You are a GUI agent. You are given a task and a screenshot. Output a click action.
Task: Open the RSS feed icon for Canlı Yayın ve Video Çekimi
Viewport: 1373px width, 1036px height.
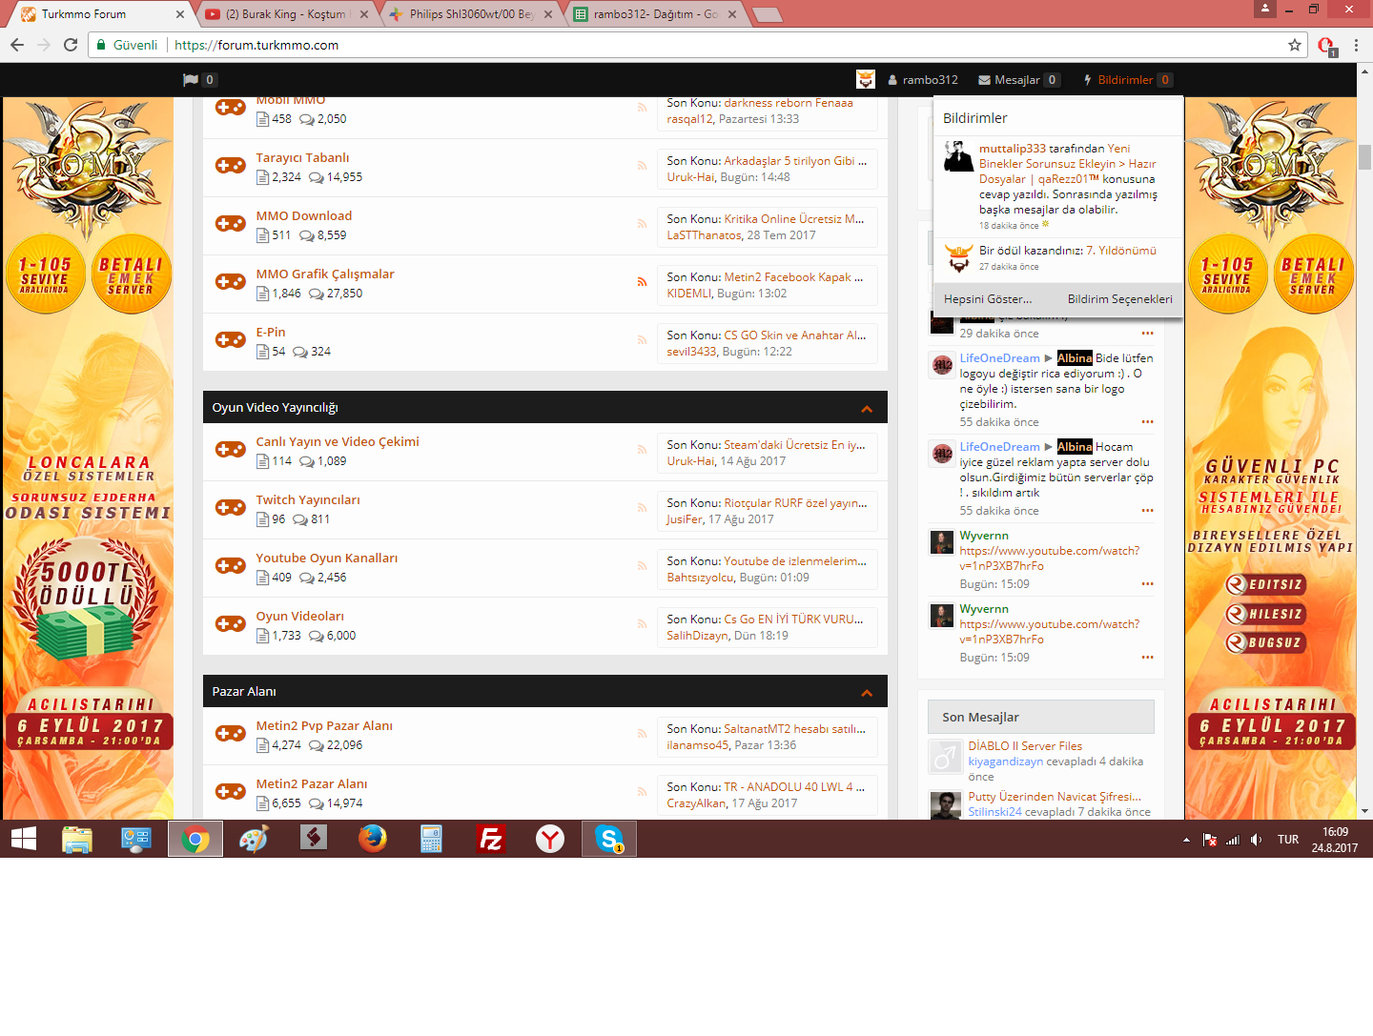643,449
